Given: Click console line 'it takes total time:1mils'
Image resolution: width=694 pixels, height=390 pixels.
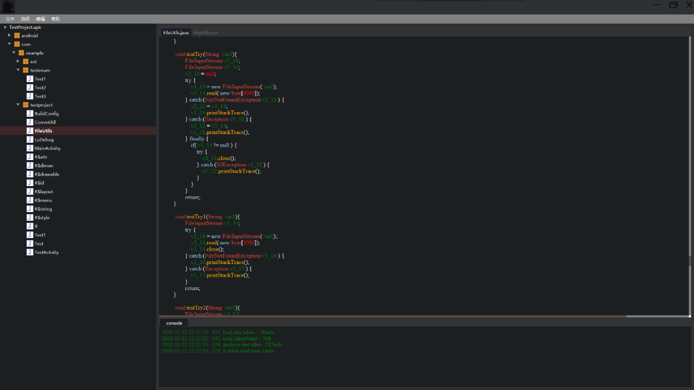Looking at the screenshot, I should [x=218, y=351].
